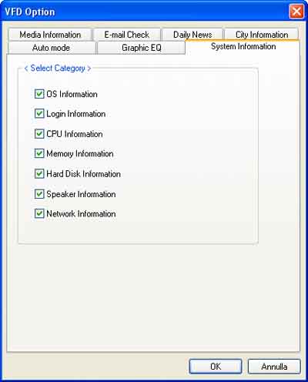Go to the Daily News tab
The height and width of the screenshot is (382, 308).
click(x=192, y=35)
